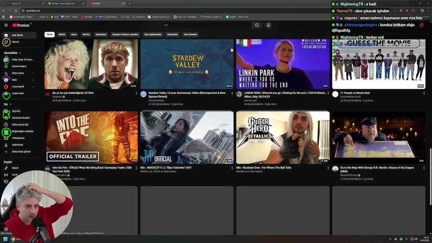Open the browser tab search dropdown
This screenshot has width=432, height=243.
[x=3, y=3]
